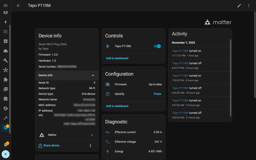Open the top-right three-dot menu
Viewport: 256px width, 160px height.
pos(249,5)
